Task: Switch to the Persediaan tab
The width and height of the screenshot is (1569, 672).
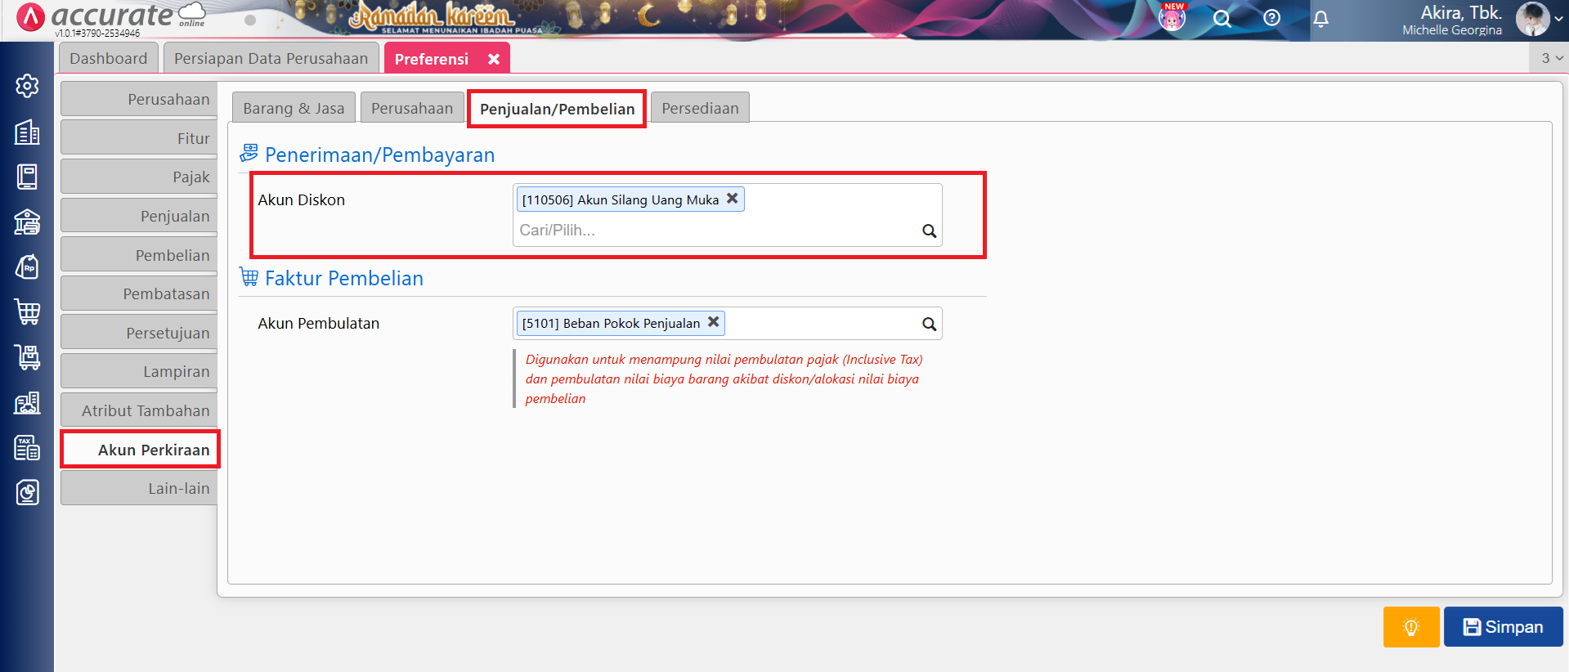Action: tap(700, 108)
